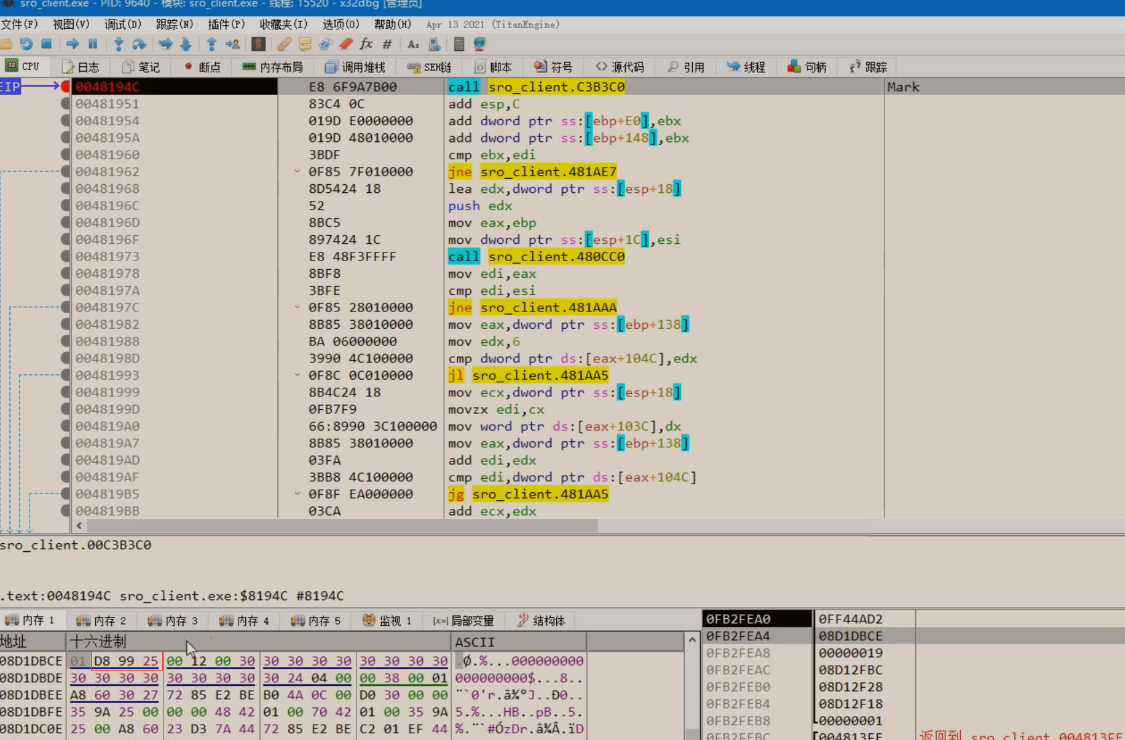Switch to the 内存布局 tab
1125x740 pixels.
pyautogui.click(x=273, y=67)
